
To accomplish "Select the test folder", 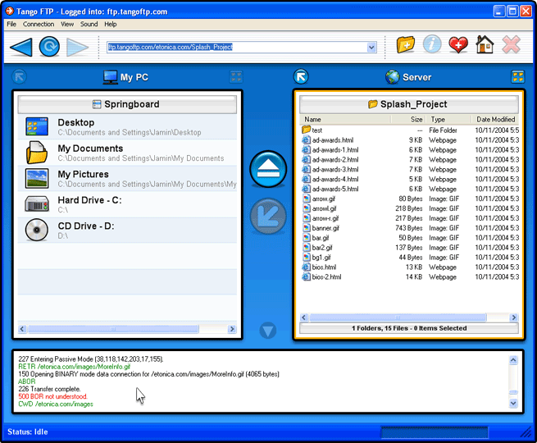I will click(x=410, y=130).
